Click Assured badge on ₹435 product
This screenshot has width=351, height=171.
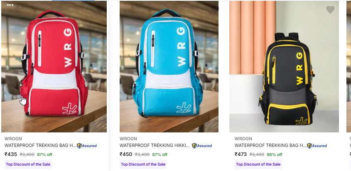click(87, 146)
